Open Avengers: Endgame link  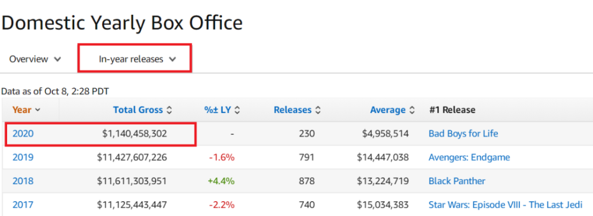coord(469,157)
